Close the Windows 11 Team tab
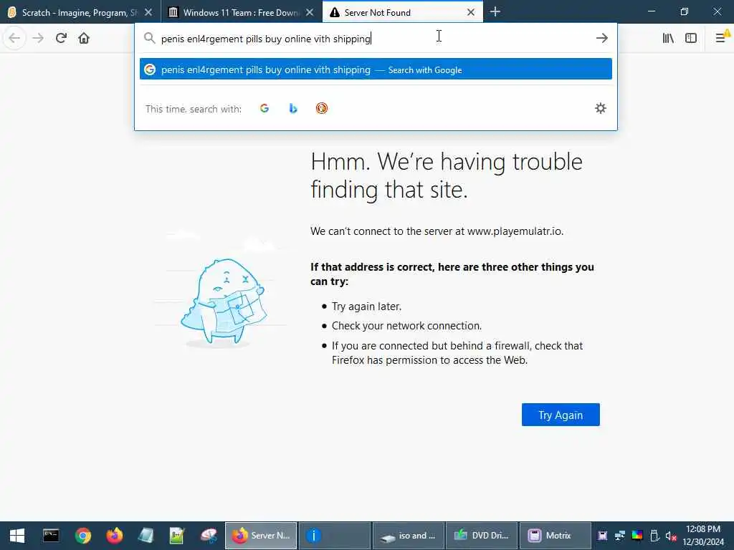The image size is (734, 550). pos(310,12)
